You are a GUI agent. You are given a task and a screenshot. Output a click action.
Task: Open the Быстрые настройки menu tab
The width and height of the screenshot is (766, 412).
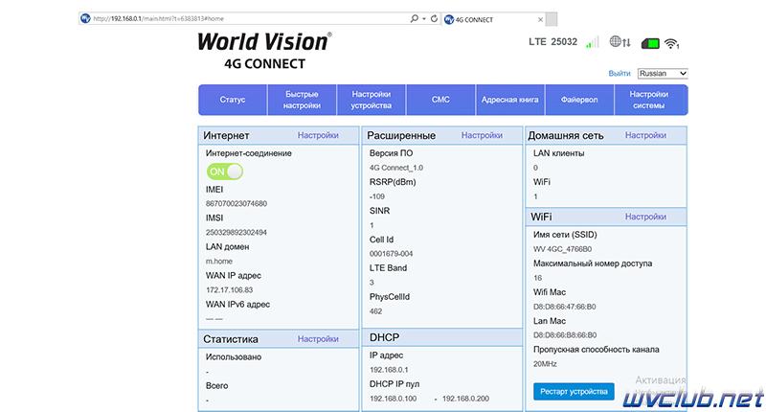tap(302, 100)
